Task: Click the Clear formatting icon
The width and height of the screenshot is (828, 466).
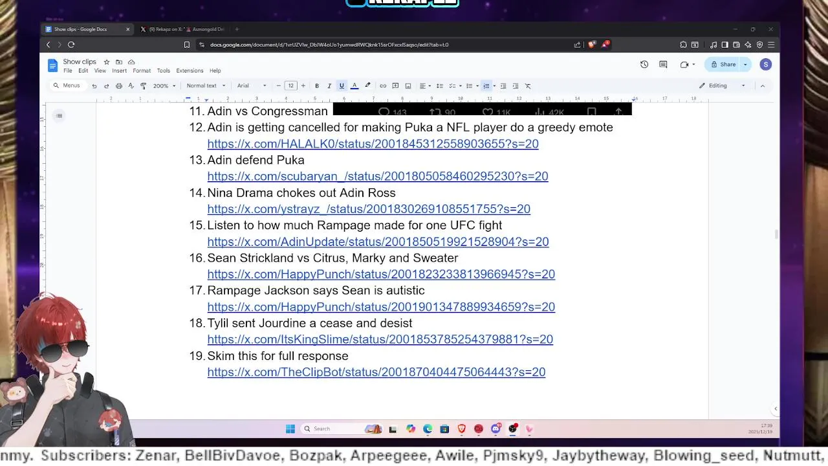Action: (528, 86)
